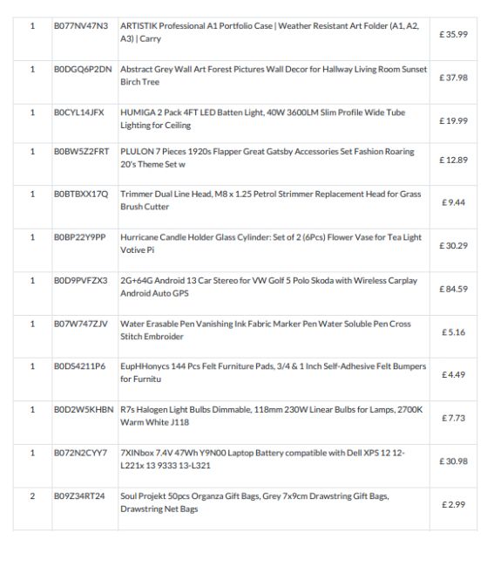
Task: Select HUMIGA 2 Pack LED Batten Light text
Action: point(262,119)
